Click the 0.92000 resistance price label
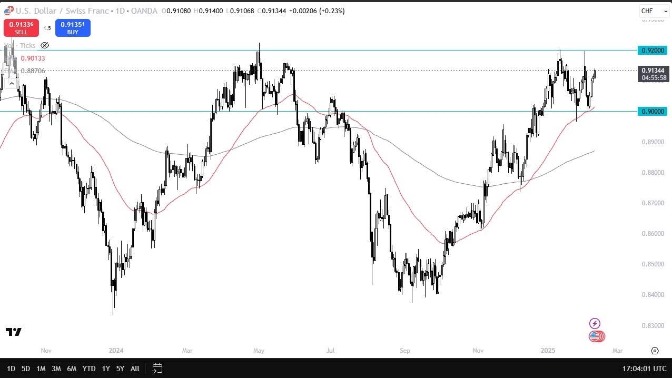 click(x=653, y=50)
